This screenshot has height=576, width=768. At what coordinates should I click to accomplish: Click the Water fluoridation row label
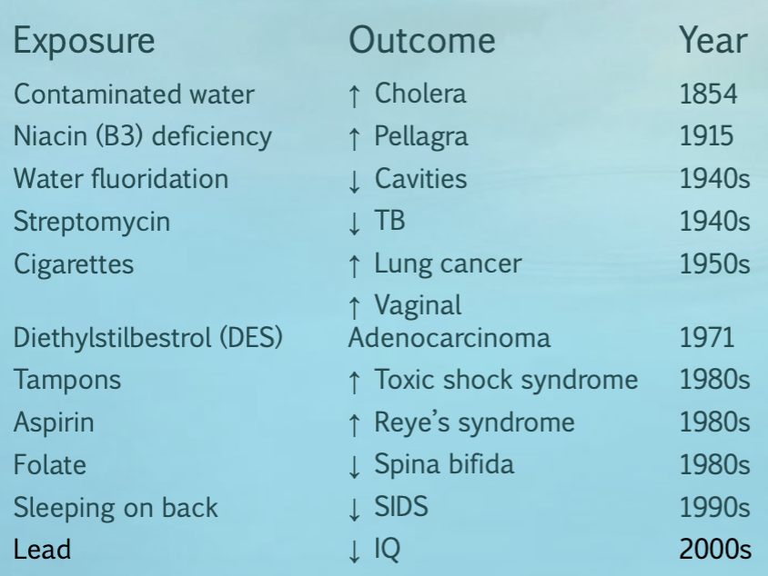tap(121, 179)
